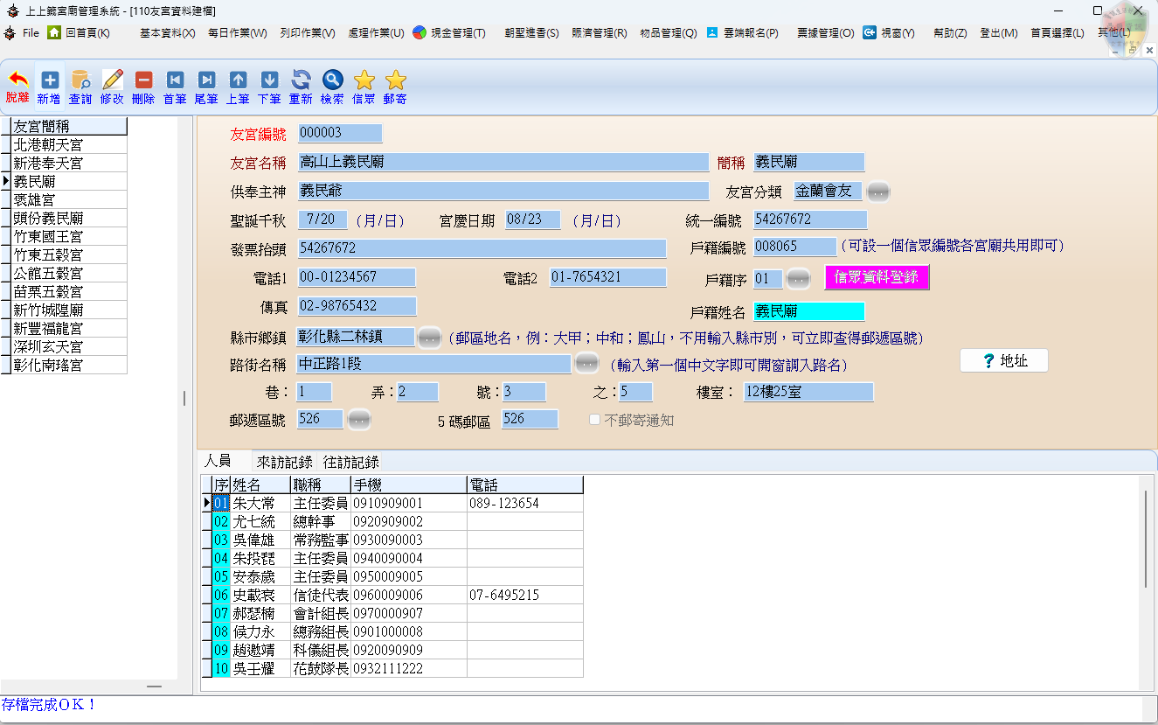The image size is (1158, 725).
Task: Open the 縣市鄉鎮 lookup button
Action: (x=428, y=338)
